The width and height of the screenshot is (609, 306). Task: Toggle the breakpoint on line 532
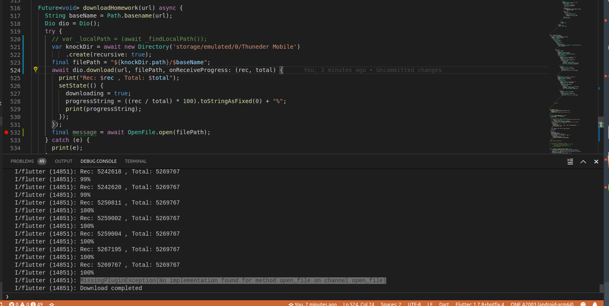(x=6, y=132)
